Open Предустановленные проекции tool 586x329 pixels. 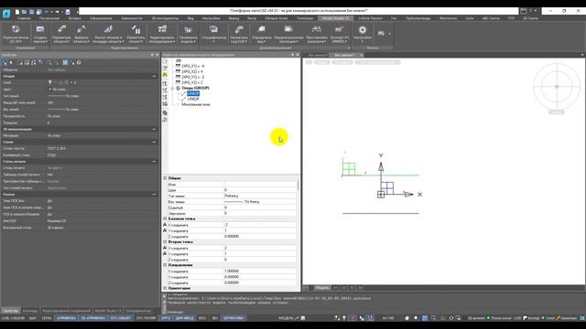tap(288, 34)
